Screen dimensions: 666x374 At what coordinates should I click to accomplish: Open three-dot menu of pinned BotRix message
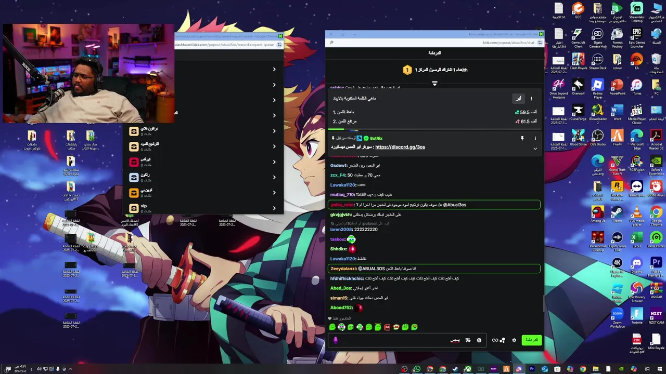click(x=535, y=139)
